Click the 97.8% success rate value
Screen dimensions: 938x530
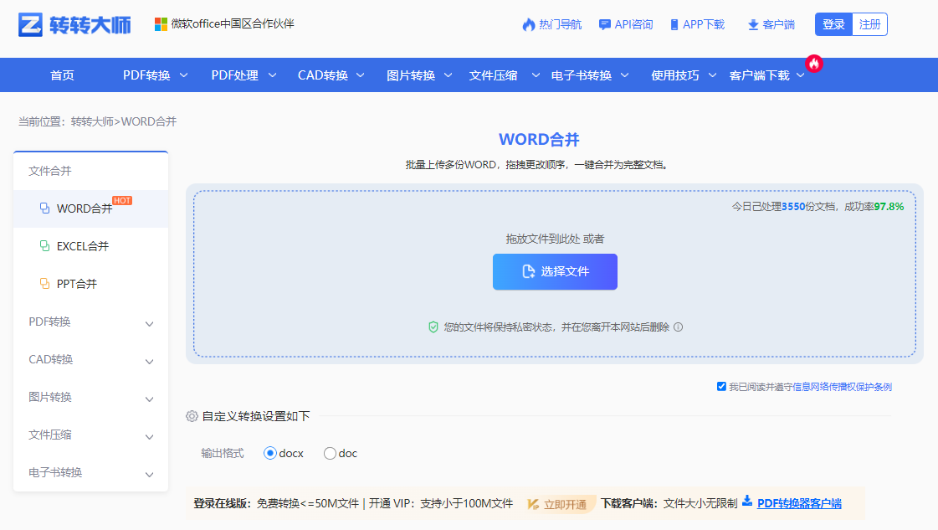(889, 207)
